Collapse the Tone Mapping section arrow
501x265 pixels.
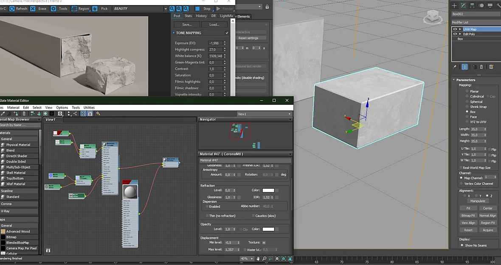(x=174, y=33)
